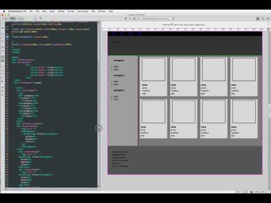Click the first image placeholder in the top row
The height and width of the screenshot is (203, 271).
(154, 69)
